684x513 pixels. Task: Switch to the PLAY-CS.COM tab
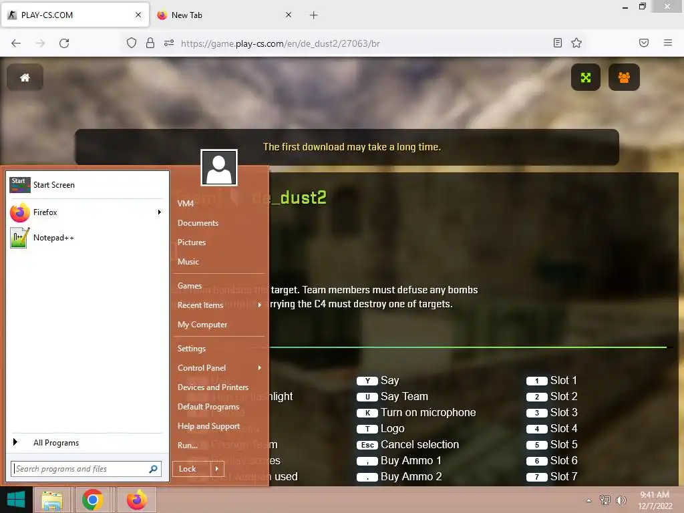coord(75,15)
